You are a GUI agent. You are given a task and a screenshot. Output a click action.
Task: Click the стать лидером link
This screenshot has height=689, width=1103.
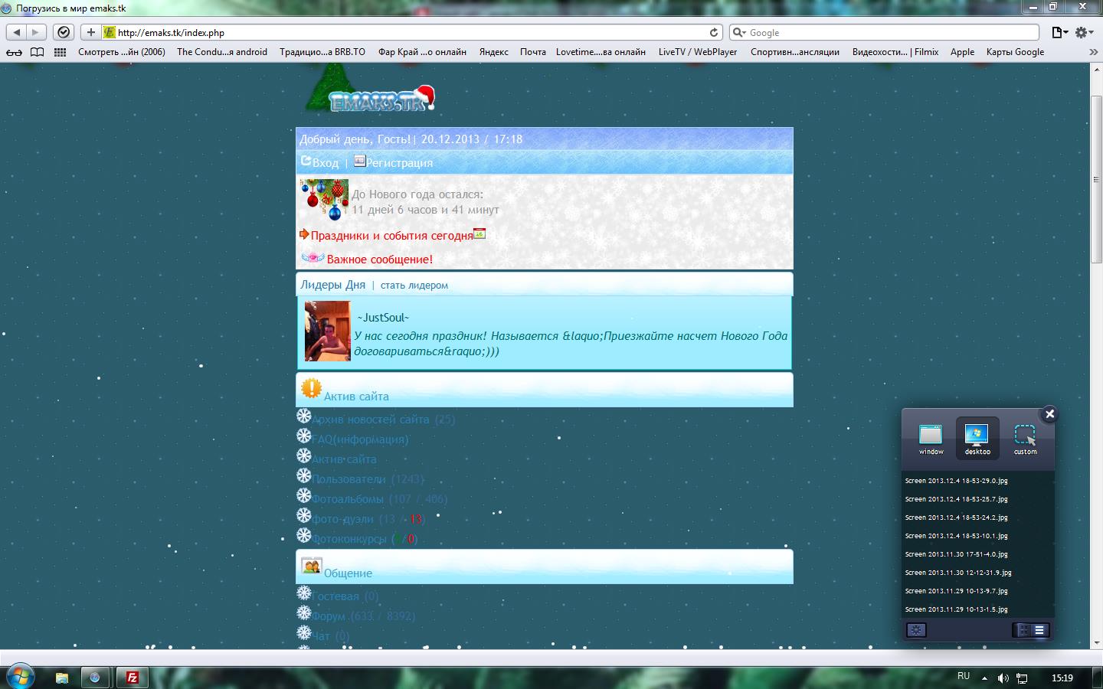414,286
